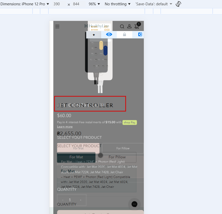Select the clearly printed For Pillow button
The image size is (222, 214).
coord(117,157)
